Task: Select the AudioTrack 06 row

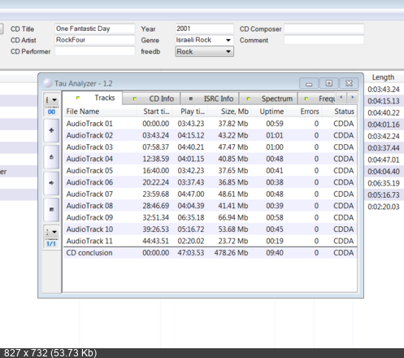Action: tap(210, 182)
